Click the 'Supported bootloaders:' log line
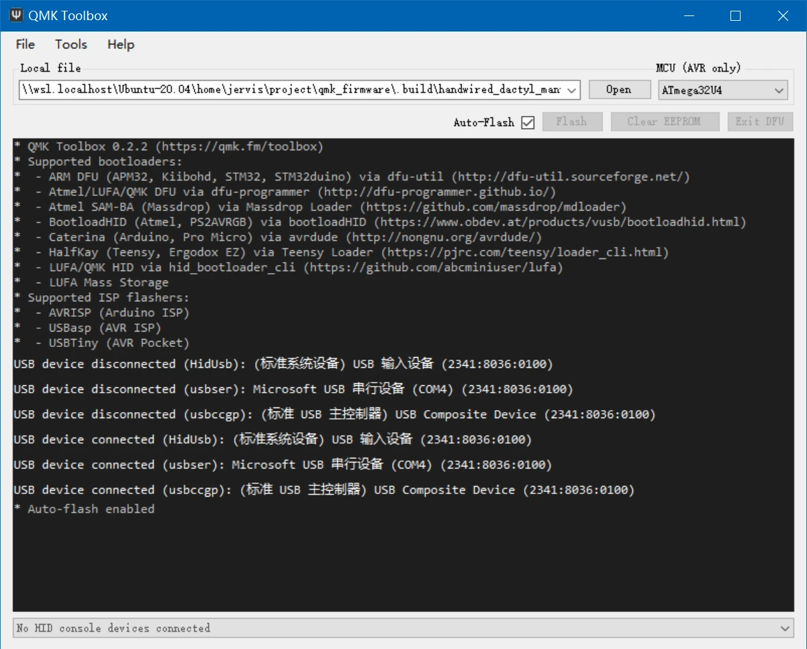 click(x=99, y=161)
